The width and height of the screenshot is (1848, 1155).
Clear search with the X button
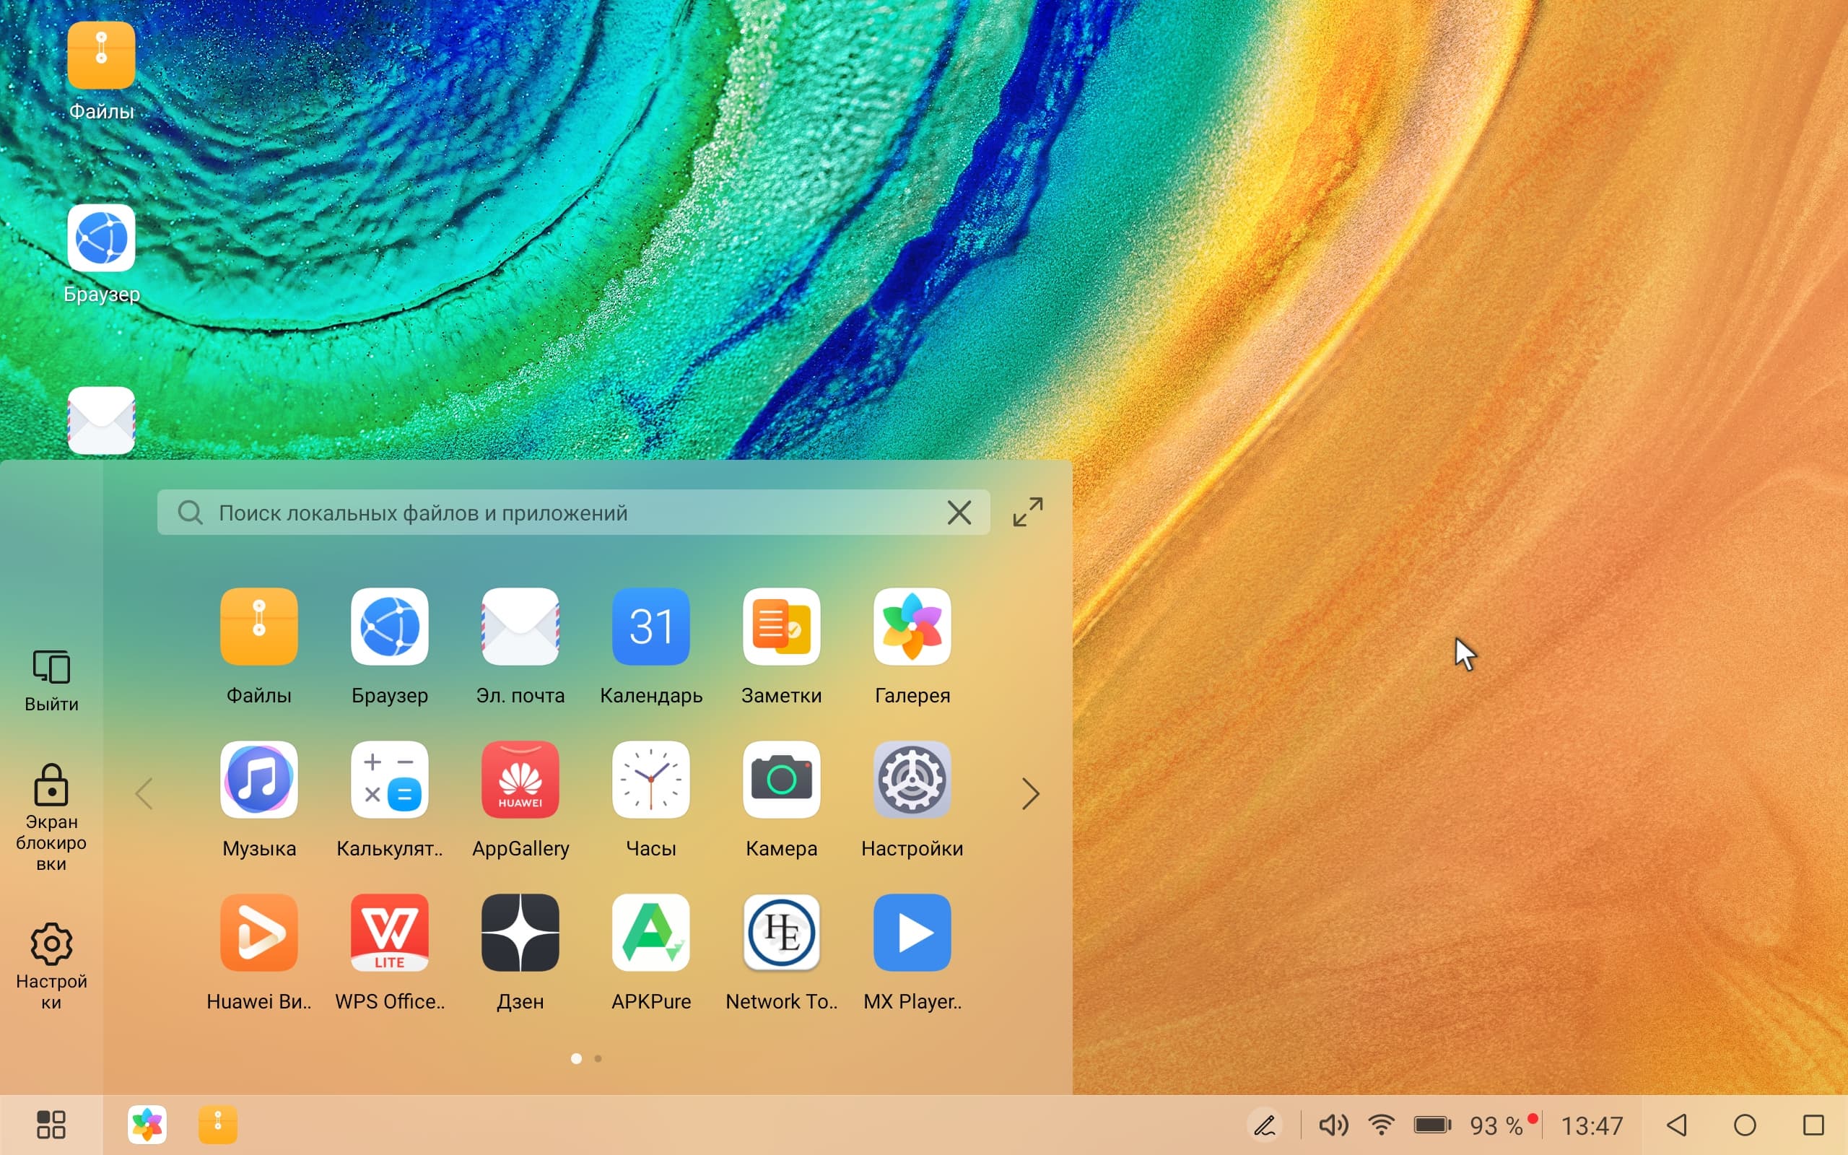click(x=959, y=513)
